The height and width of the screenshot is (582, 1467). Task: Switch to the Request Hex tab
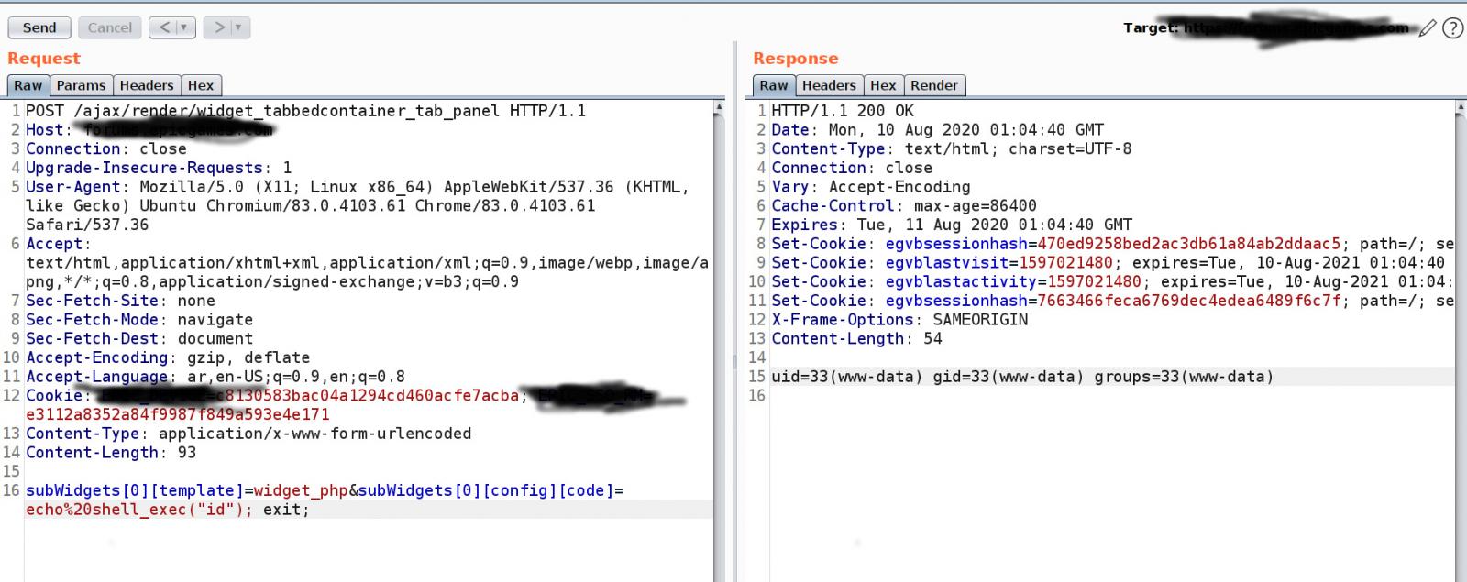point(201,85)
